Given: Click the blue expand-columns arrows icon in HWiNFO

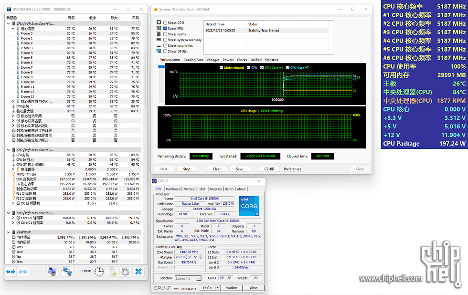Looking at the screenshot, I should pos(11,271).
